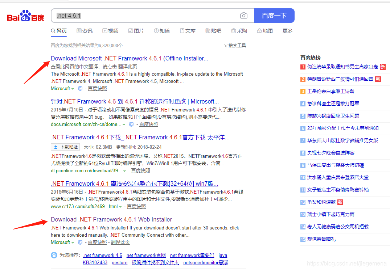The height and width of the screenshot is (270, 390).
Task: Expand dropdown arrow next to docs.microsoft.com URL
Action: [x=124, y=125]
